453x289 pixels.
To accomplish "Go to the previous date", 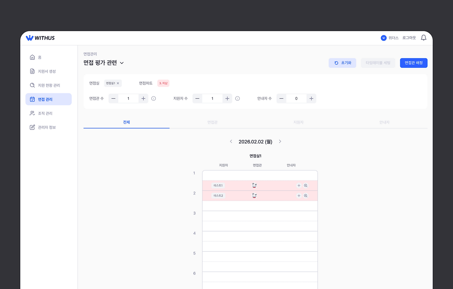I will [x=231, y=141].
